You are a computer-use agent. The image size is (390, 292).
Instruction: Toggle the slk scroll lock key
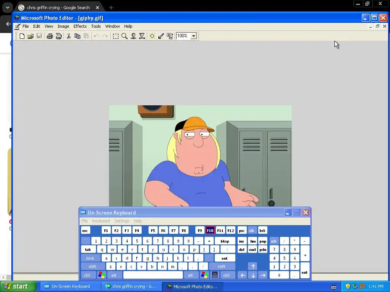[251, 230]
